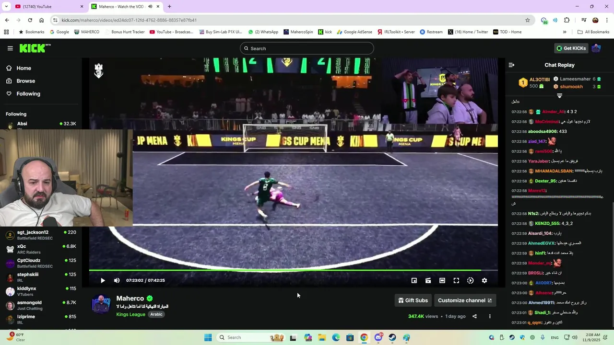This screenshot has width=614, height=345.
Task: Open the browser home page
Action: tap(42, 20)
